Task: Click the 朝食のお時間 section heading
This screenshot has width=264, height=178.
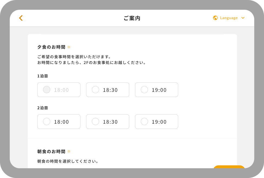Action: [51, 151]
